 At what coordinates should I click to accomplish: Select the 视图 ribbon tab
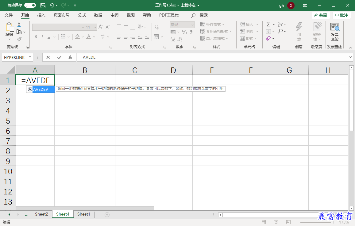click(131, 15)
